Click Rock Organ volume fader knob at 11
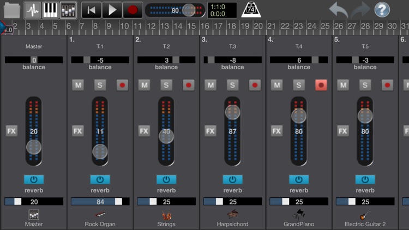The height and width of the screenshot is (230, 409). coord(100,152)
